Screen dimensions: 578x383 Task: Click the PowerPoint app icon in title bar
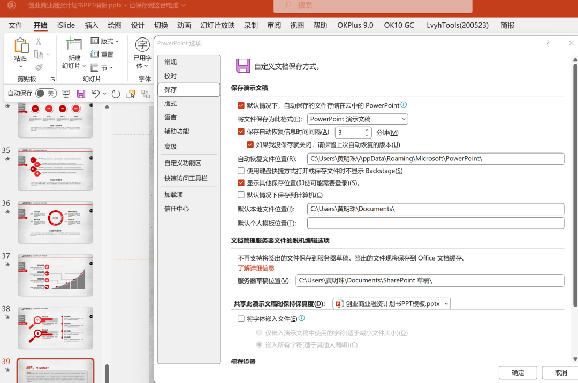coord(12,5)
